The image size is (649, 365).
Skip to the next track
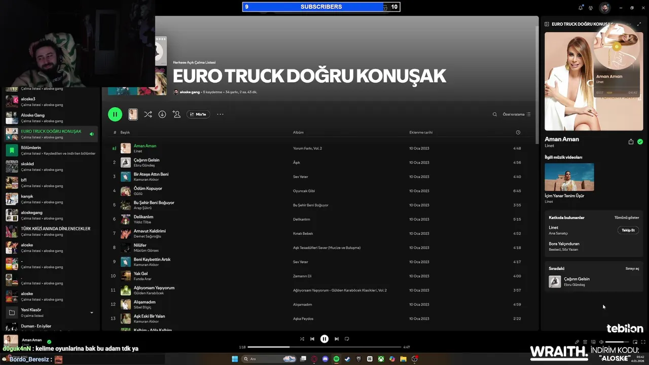point(337,339)
